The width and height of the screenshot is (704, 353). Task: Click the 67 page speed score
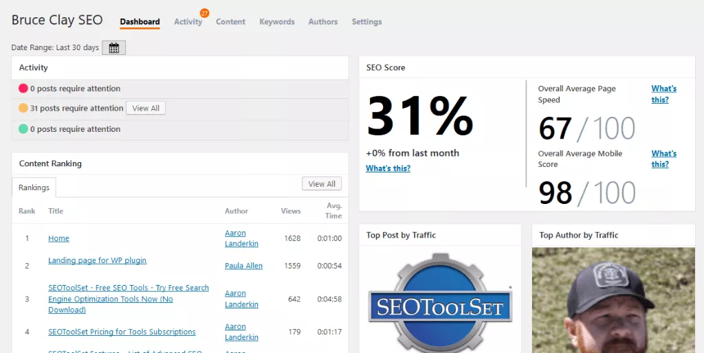(x=555, y=128)
